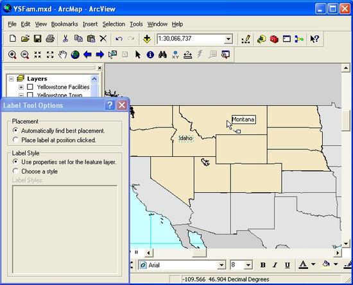Open font color dropdown arrow

point(313,265)
